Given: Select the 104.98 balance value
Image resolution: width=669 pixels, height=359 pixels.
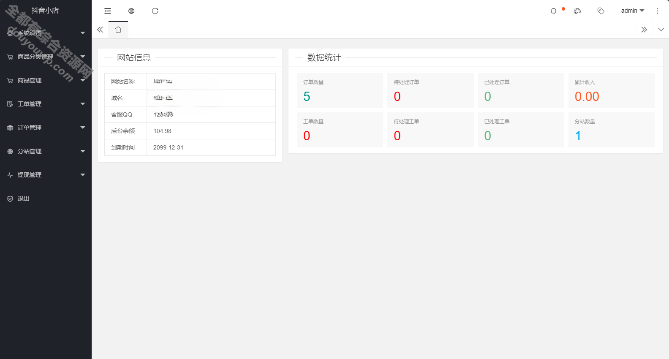Looking at the screenshot, I should pos(162,131).
